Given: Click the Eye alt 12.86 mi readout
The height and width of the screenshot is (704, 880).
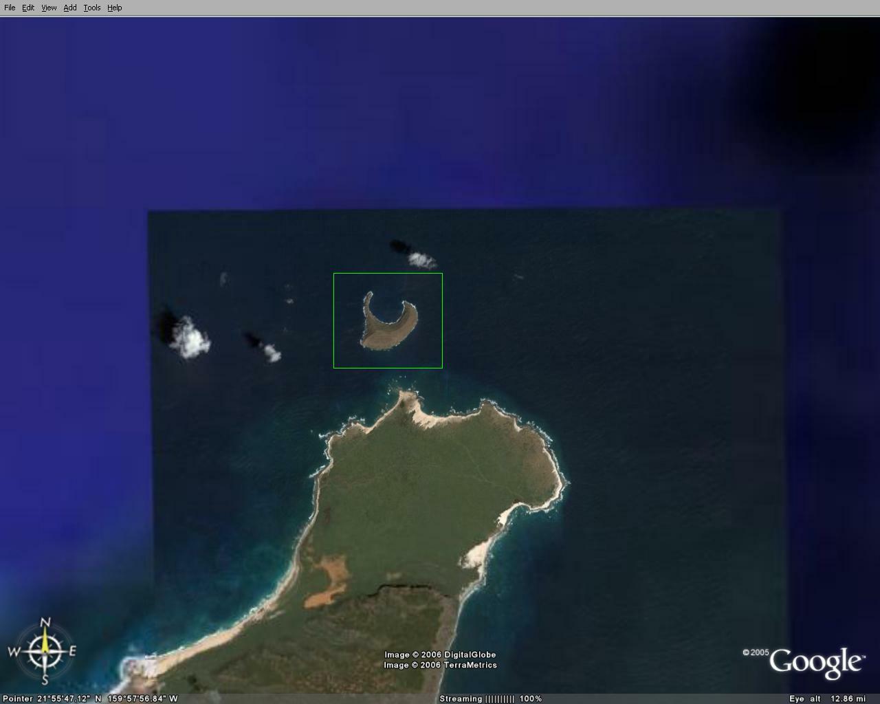Looking at the screenshot, I should (828, 698).
